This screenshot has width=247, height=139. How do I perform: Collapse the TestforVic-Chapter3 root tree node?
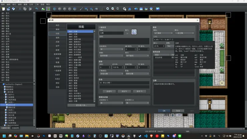click(x=2, y=84)
